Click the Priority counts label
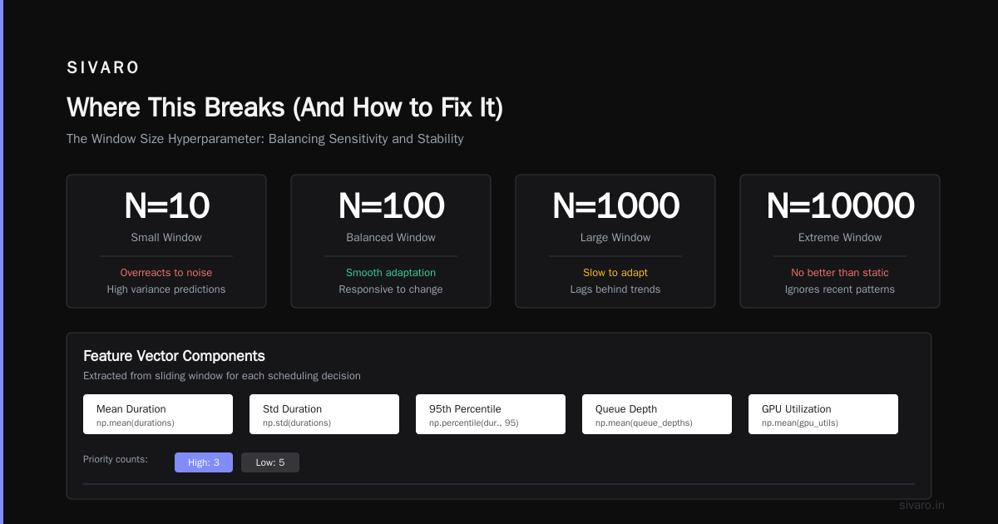 pos(116,459)
